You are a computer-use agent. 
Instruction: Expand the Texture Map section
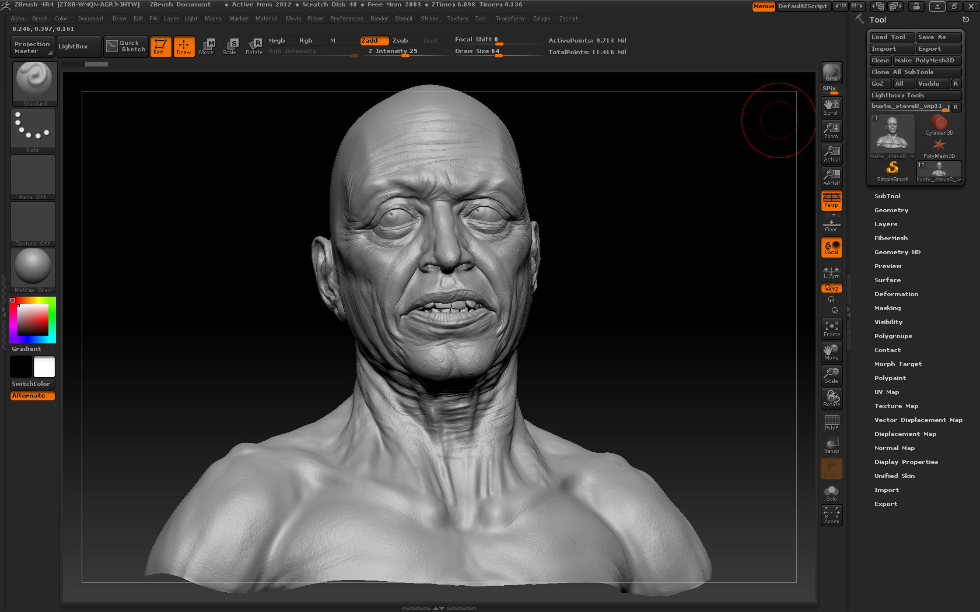[x=896, y=406]
